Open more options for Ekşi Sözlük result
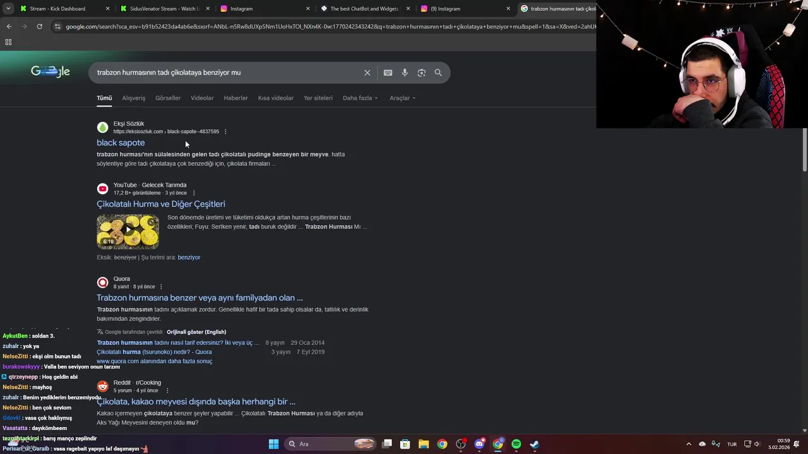The image size is (808, 454). coord(225,132)
